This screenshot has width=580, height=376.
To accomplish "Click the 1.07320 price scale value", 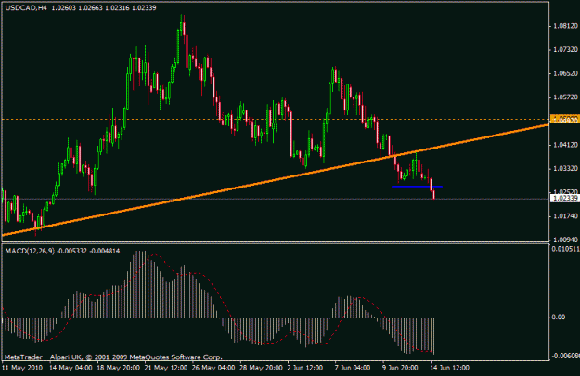I will pyautogui.click(x=565, y=49).
